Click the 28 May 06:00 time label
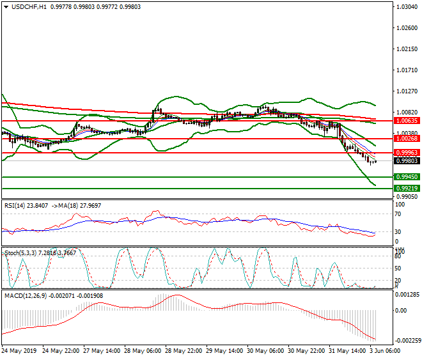422x358 pixels. [x=143, y=351]
